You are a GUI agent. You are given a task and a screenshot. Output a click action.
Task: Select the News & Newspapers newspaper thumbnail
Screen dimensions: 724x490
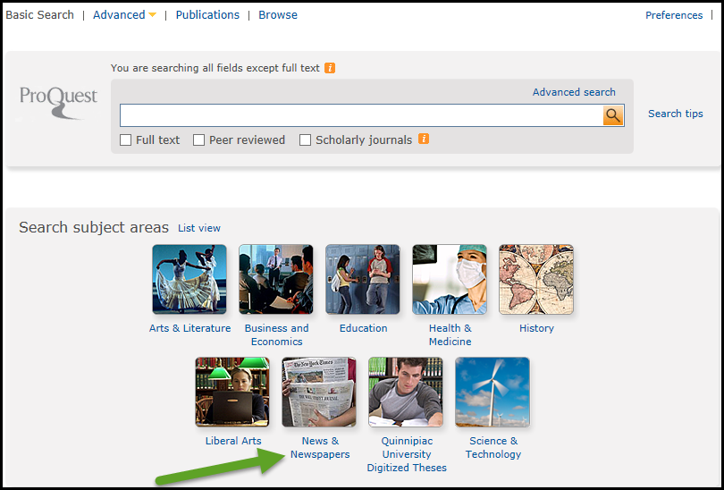point(319,393)
